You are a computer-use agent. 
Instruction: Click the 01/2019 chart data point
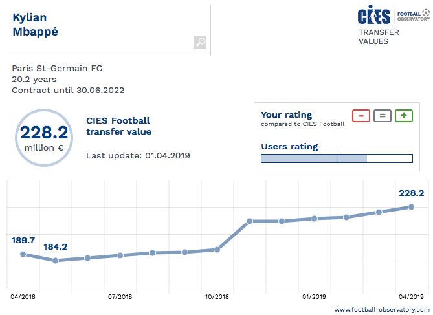(314, 219)
